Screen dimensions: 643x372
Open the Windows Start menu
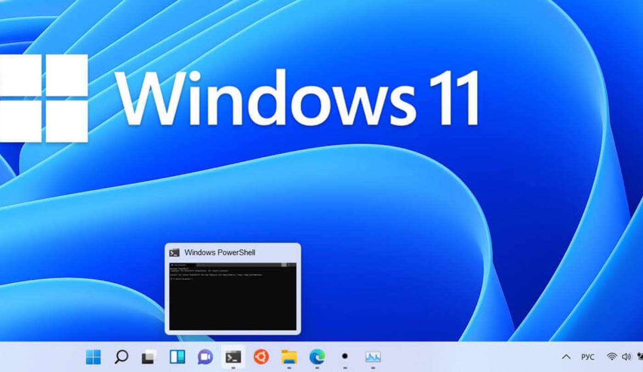(93, 357)
